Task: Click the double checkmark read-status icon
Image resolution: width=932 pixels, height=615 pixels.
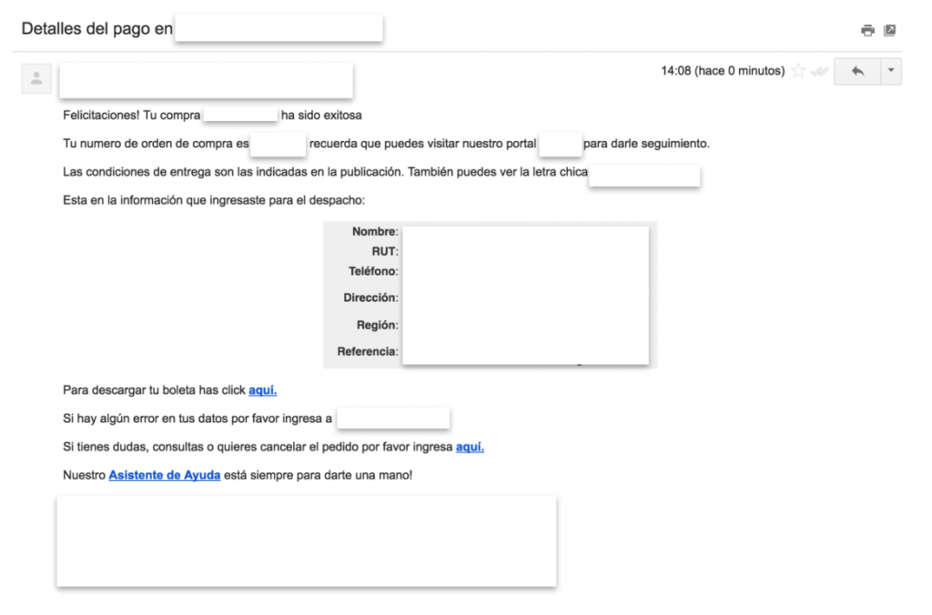Action: pos(819,72)
